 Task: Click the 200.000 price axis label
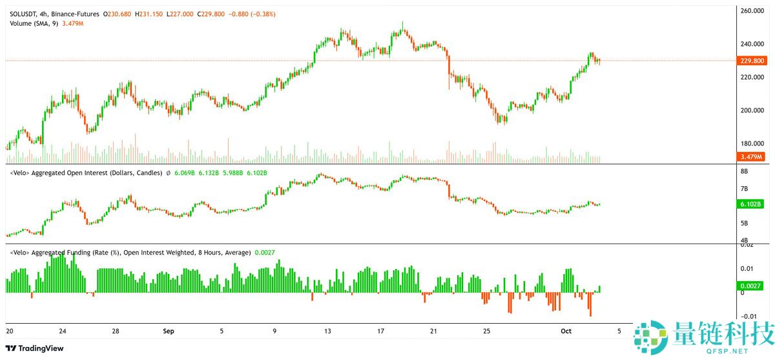click(752, 111)
